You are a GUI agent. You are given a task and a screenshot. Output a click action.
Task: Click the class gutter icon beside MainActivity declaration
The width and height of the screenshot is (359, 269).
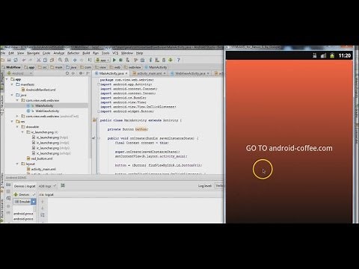click(94, 120)
